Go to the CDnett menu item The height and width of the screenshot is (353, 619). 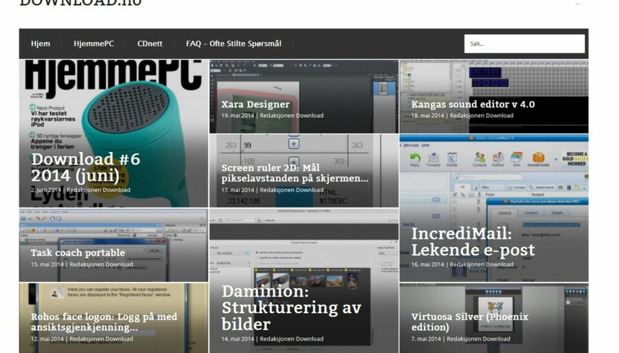[150, 44]
